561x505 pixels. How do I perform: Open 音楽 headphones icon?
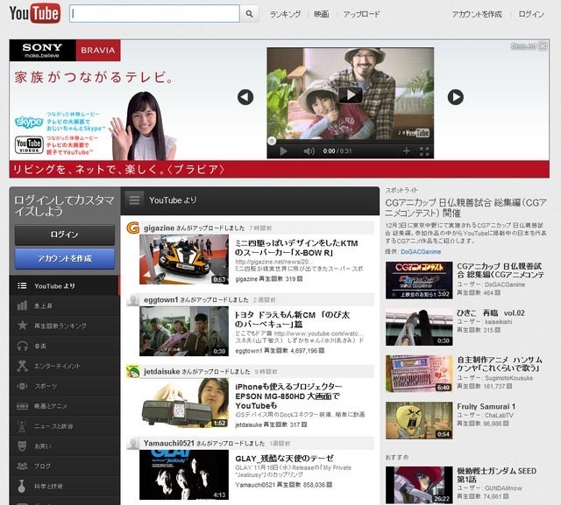22,346
